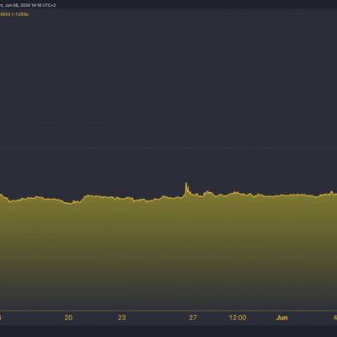Click the 20 date label on time axis
337x337 pixels.
(x=68, y=318)
